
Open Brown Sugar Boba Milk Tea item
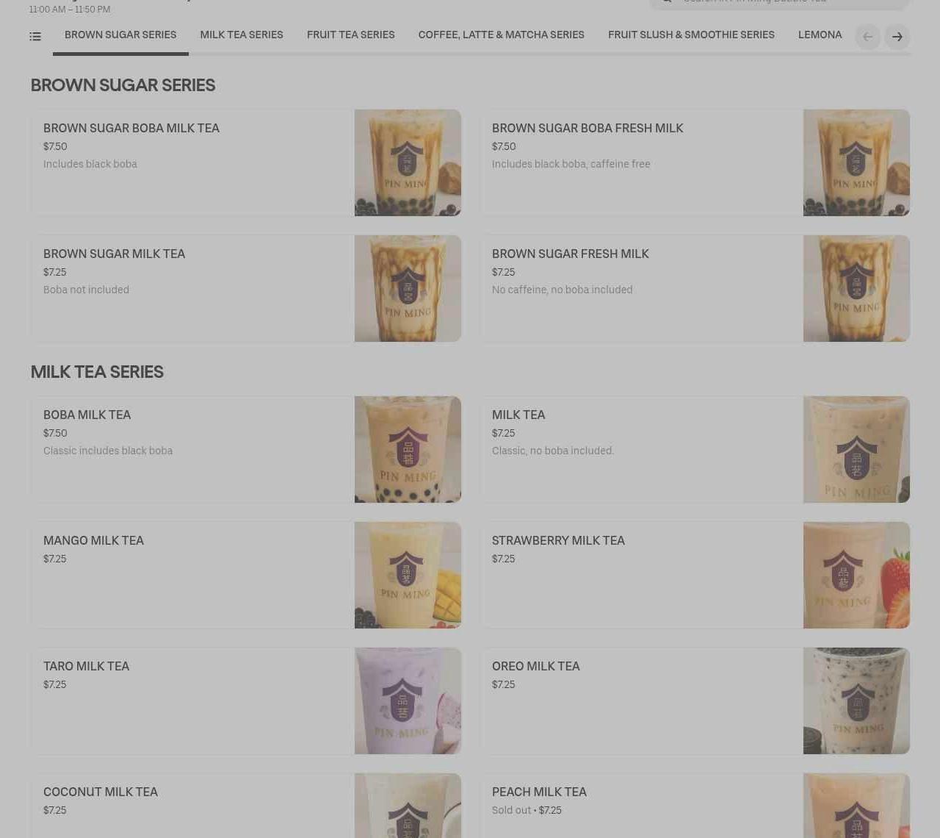(246, 162)
